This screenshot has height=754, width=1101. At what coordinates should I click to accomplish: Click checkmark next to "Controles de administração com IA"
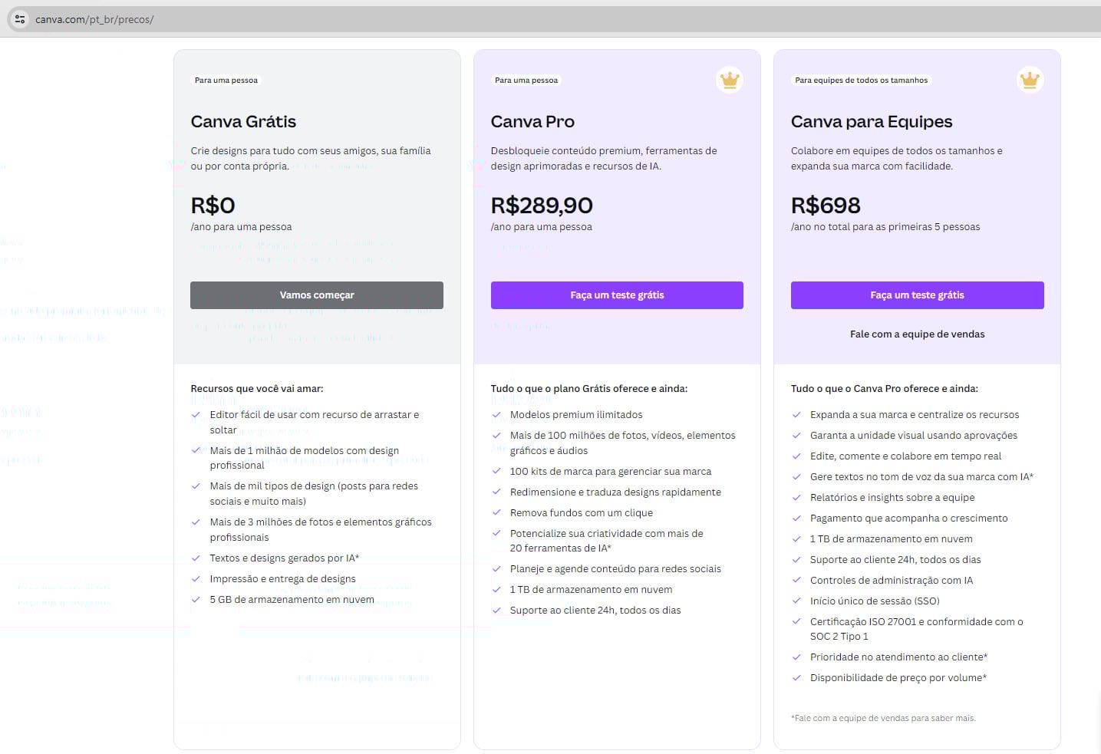click(796, 581)
